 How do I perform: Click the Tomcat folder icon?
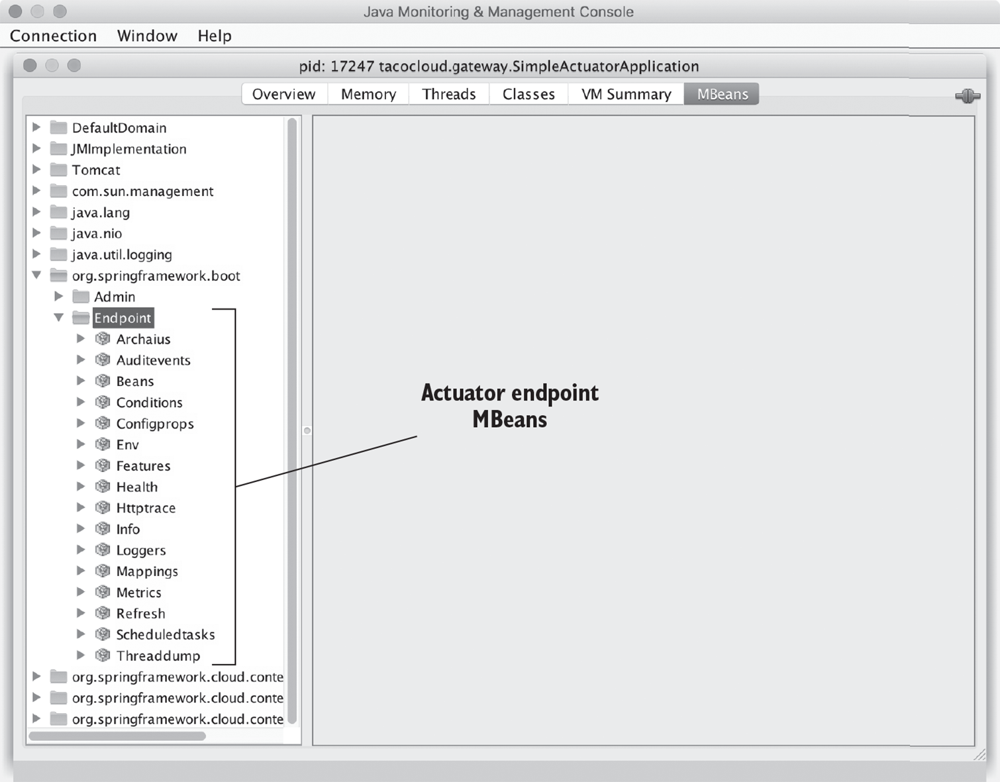click(x=59, y=170)
